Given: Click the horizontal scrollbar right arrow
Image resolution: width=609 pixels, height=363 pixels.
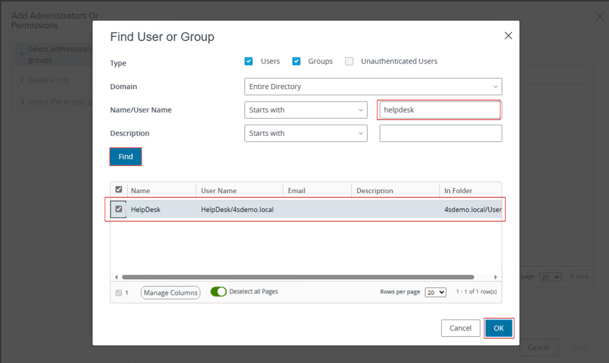Looking at the screenshot, I should click(x=495, y=277).
